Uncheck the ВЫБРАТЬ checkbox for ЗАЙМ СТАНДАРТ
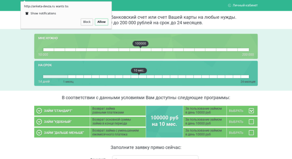The height and width of the screenshot is (159, 292). click(251, 111)
